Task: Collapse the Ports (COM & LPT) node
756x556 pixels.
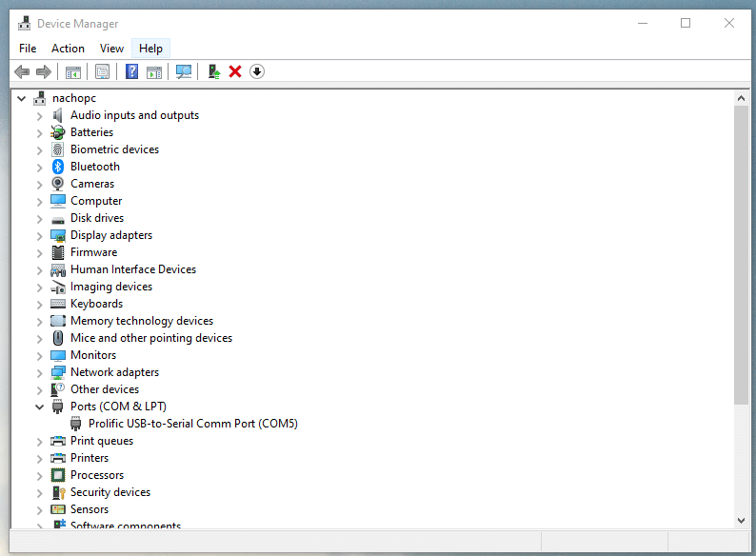Action: click(40, 407)
